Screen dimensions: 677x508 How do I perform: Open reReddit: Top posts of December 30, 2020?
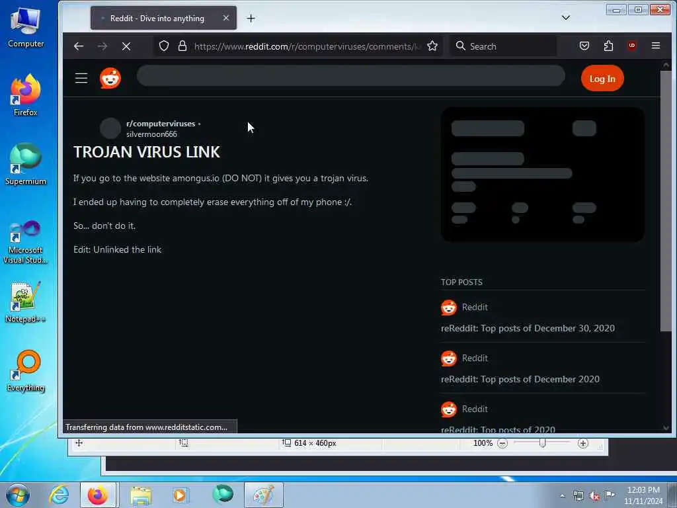pyautogui.click(x=528, y=328)
